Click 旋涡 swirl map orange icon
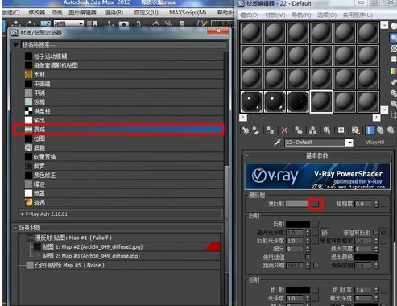This screenshot has height=306, width=397. click(28, 202)
